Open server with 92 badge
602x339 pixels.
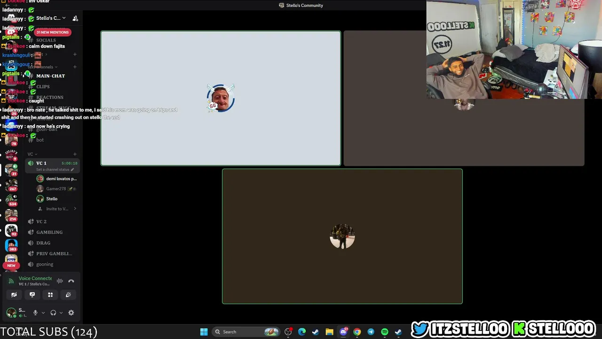11,231
